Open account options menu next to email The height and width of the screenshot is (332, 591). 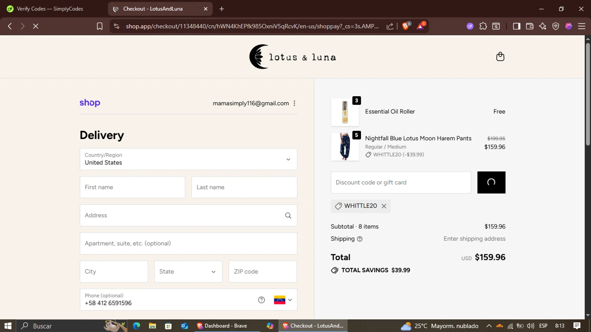294,103
